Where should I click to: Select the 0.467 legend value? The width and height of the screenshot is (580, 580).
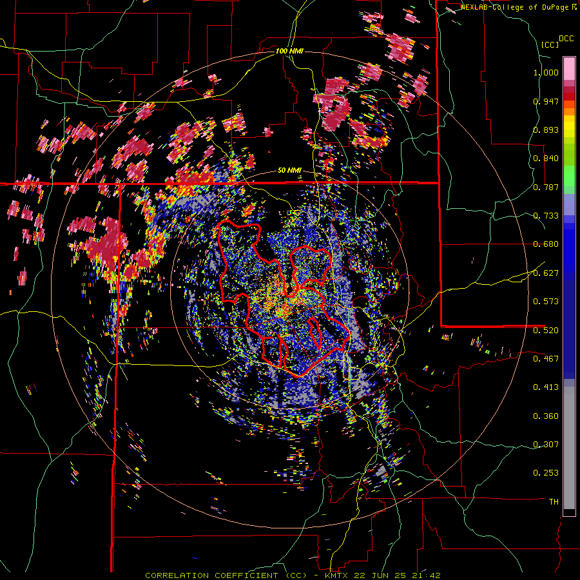click(546, 359)
